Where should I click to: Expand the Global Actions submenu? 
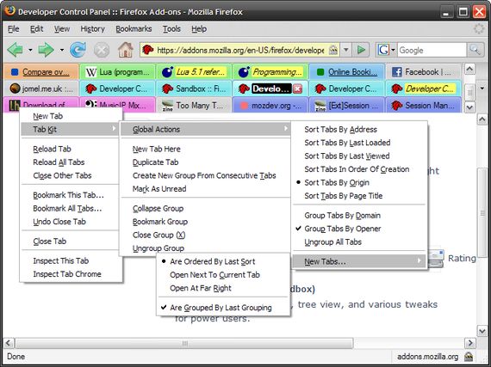click(205, 129)
